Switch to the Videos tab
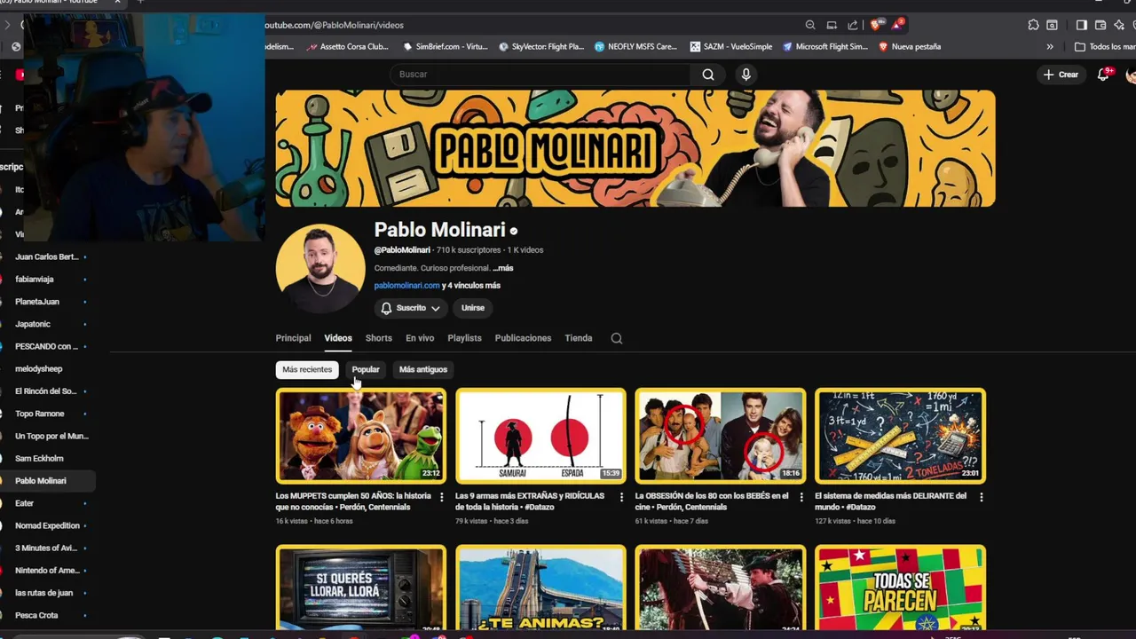1136x639 pixels. (x=338, y=338)
